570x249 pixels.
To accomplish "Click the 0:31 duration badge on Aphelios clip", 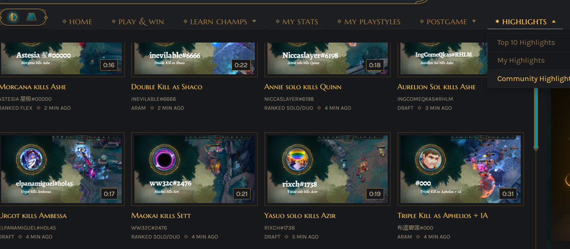I will click(x=508, y=194).
